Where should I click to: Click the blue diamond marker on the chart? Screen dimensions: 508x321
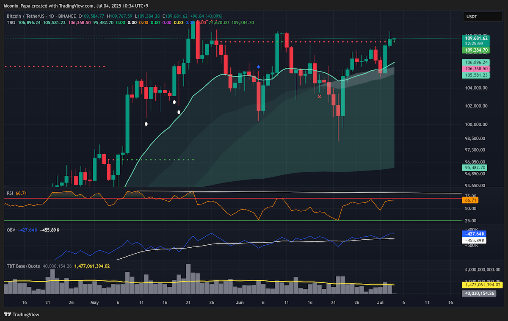[259, 67]
